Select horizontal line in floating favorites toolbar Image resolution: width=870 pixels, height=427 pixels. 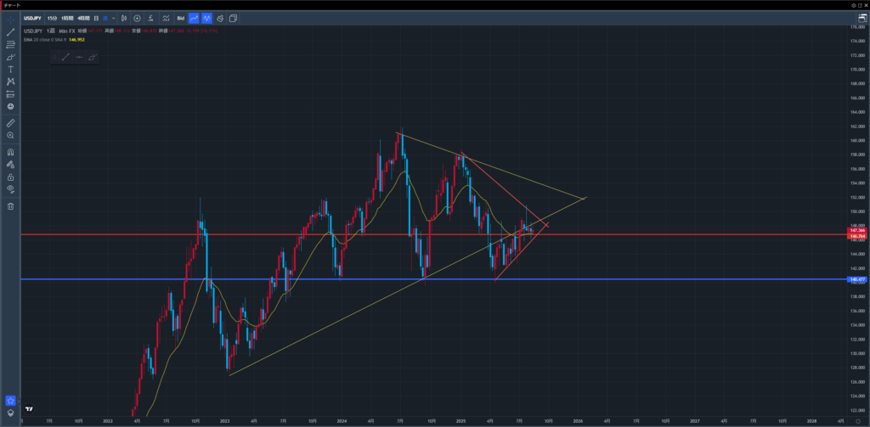click(79, 57)
